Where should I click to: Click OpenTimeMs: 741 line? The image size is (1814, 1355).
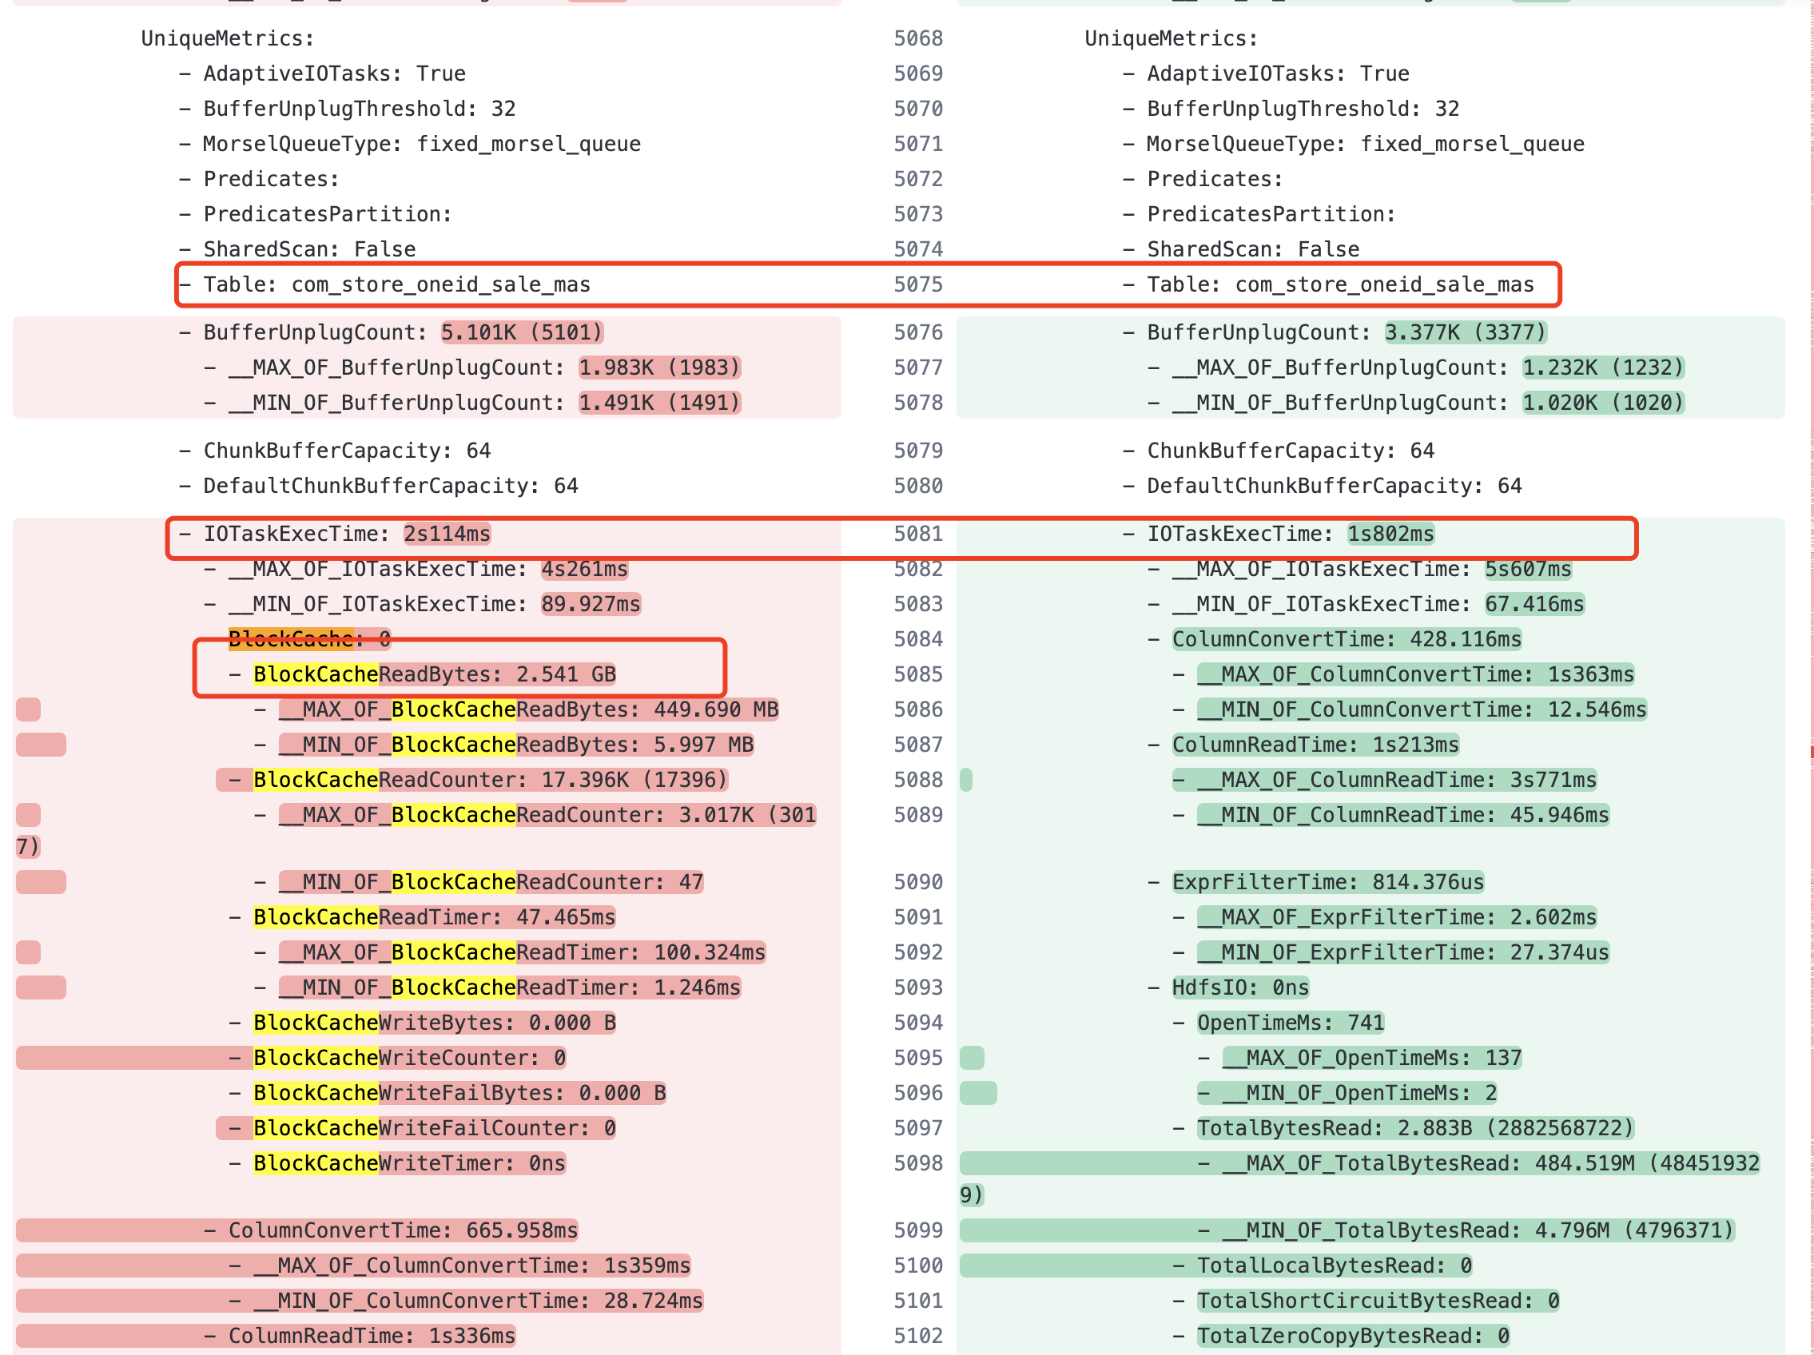[x=1290, y=1022]
